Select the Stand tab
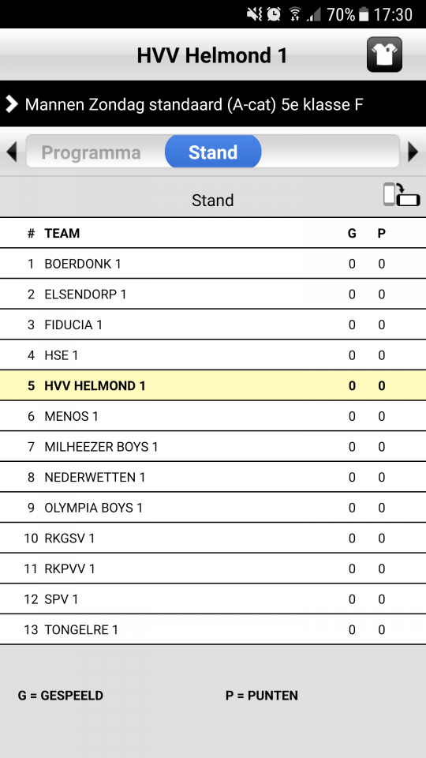Screen dimensions: 426x758 [213, 152]
